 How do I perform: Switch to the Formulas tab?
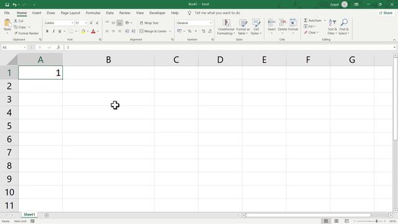coord(93,12)
